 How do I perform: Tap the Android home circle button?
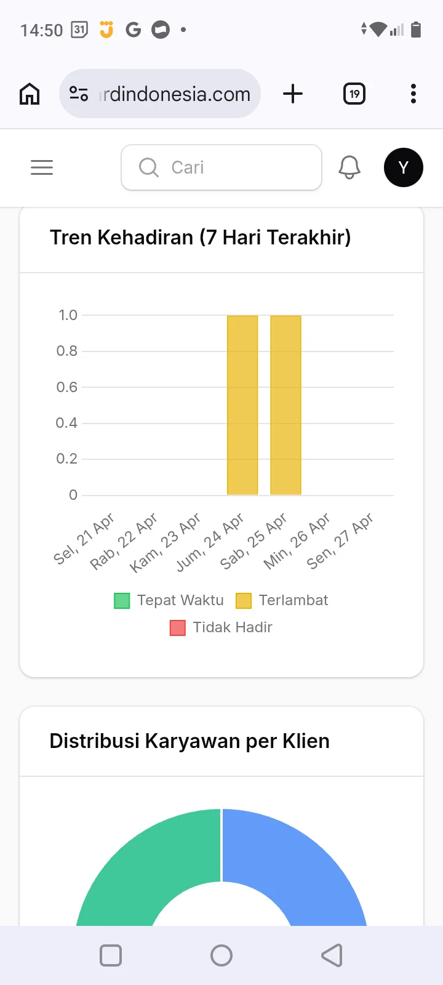(221, 955)
